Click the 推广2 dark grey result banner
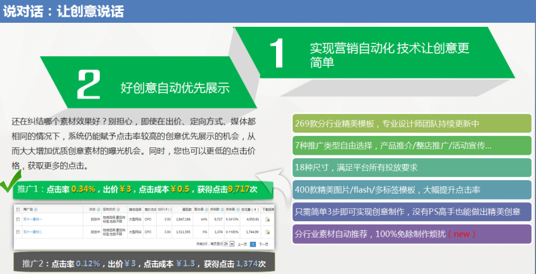 [x=144, y=263]
